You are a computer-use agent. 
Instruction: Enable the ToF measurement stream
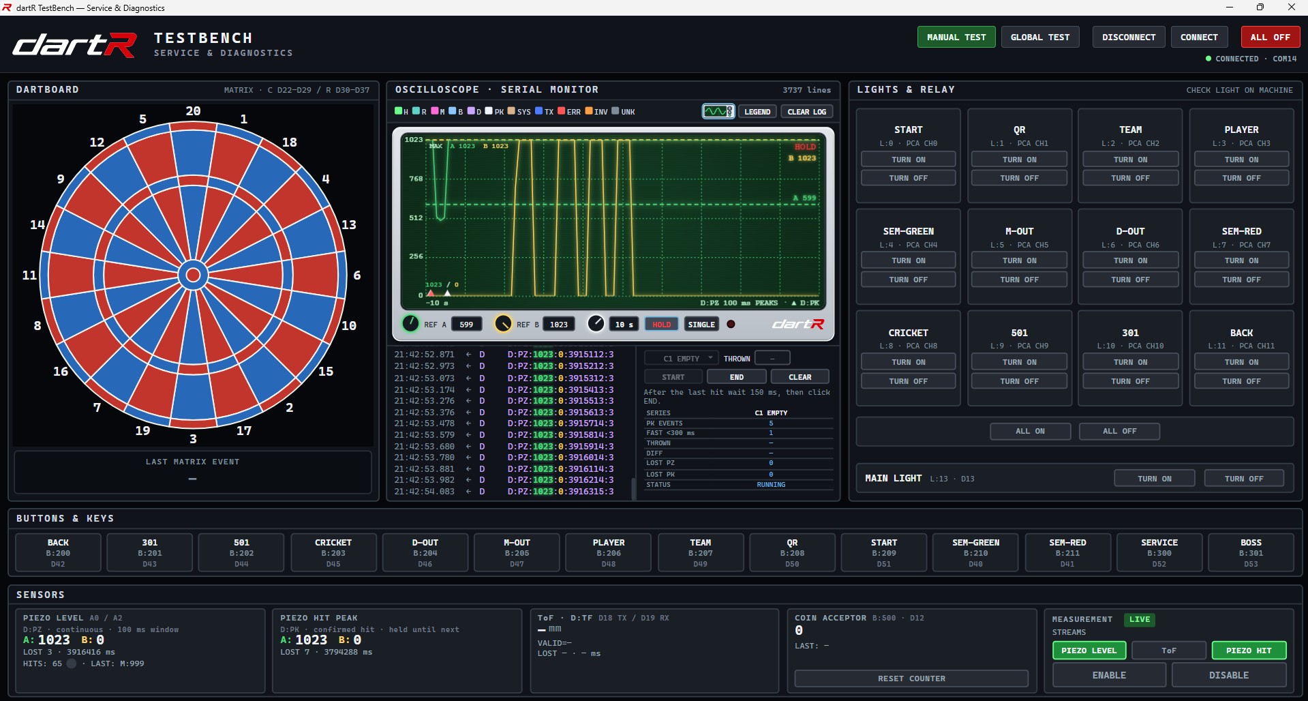(x=1169, y=651)
